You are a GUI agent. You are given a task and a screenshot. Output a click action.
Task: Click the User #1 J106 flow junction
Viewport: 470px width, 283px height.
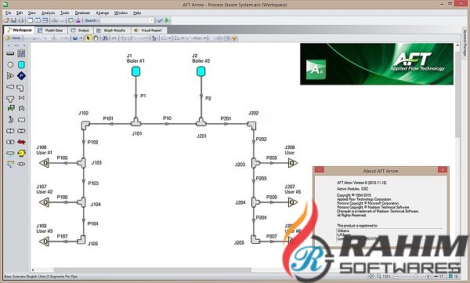(x=44, y=163)
